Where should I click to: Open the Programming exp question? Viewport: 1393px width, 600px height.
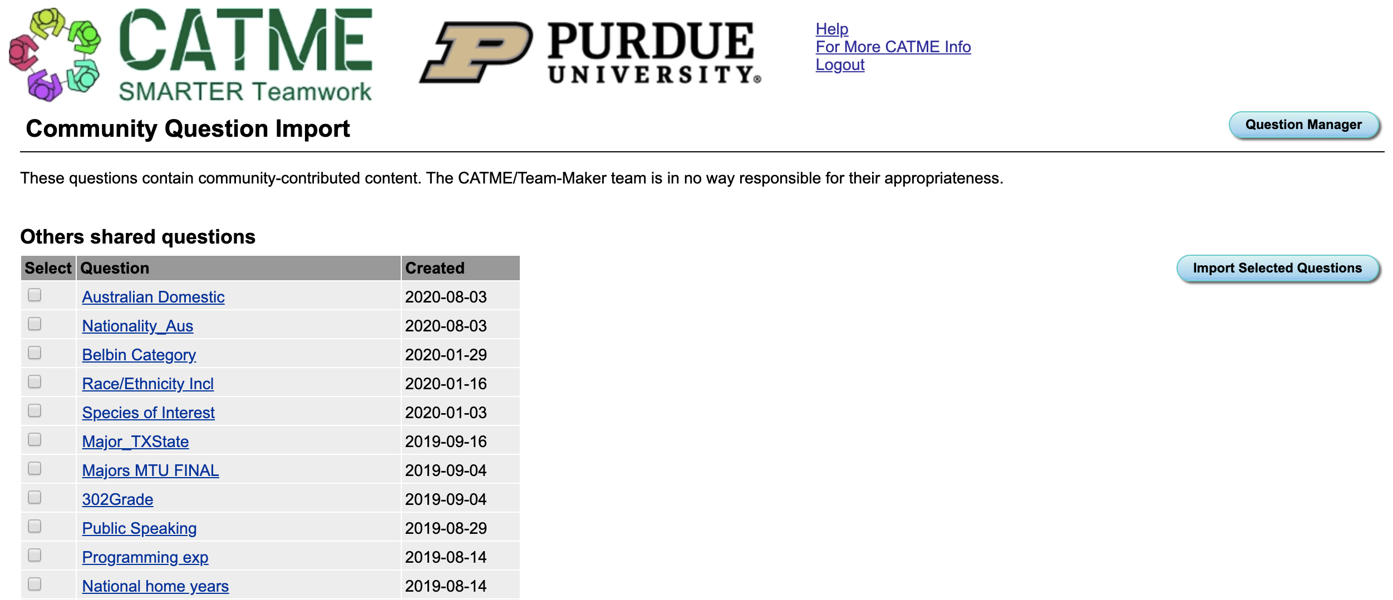(x=145, y=557)
